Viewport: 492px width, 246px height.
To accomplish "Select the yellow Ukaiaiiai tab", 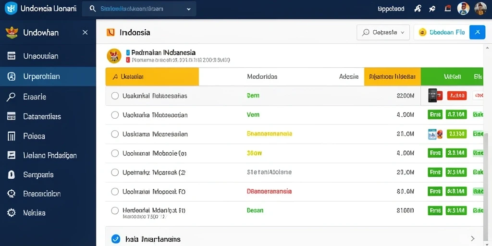I will click(x=152, y=76).
